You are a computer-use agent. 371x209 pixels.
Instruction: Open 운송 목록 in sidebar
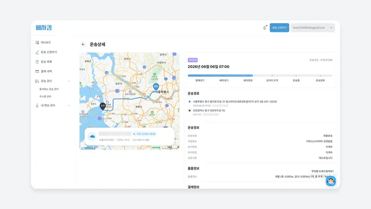pyautogui.click(x=46, y=62)
